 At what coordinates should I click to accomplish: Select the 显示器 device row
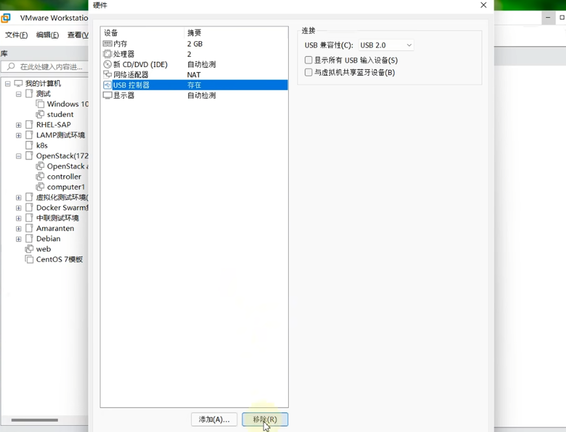194,96
